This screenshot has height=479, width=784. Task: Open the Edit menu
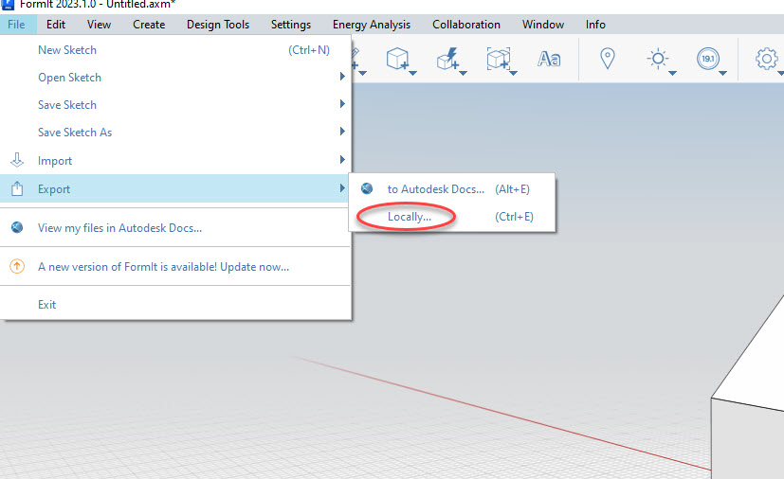[x=56, y=25]
